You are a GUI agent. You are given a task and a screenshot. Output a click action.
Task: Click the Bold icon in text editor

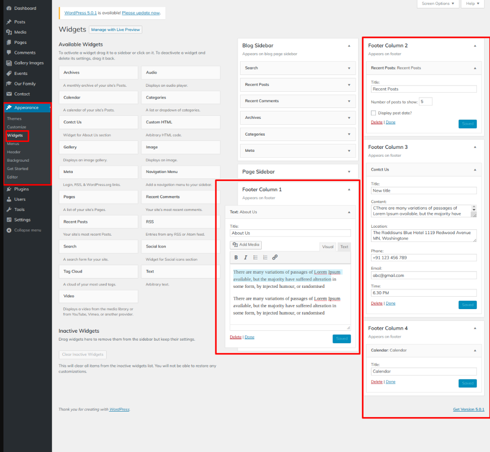[x=236, y=257]
